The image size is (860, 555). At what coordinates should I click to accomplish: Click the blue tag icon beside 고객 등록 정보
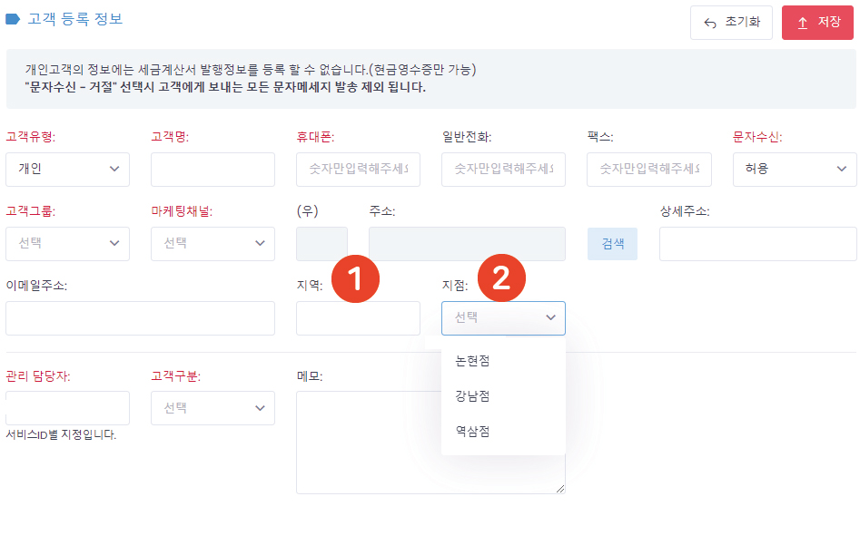point(13,20)
